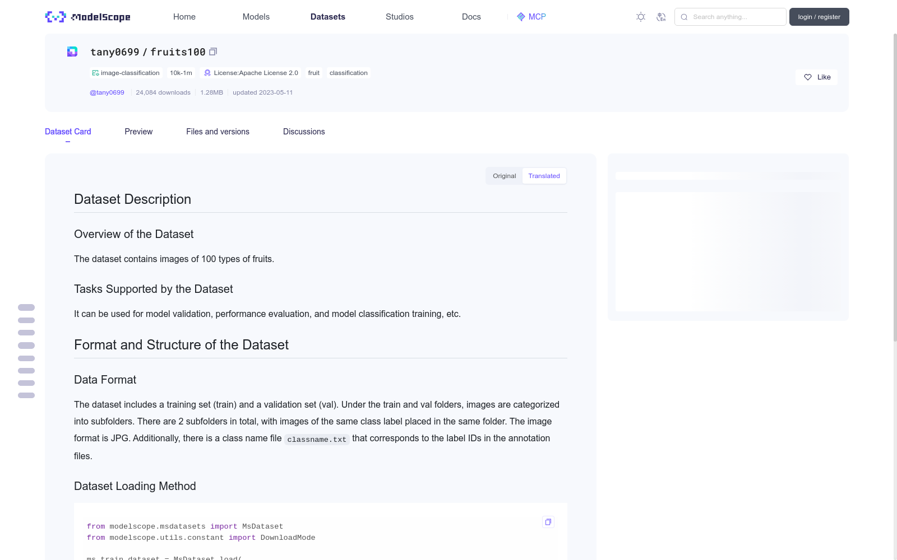Click the Overview of the Dataset heading
This screenshot has width=897, height=560.
(133, 234)
